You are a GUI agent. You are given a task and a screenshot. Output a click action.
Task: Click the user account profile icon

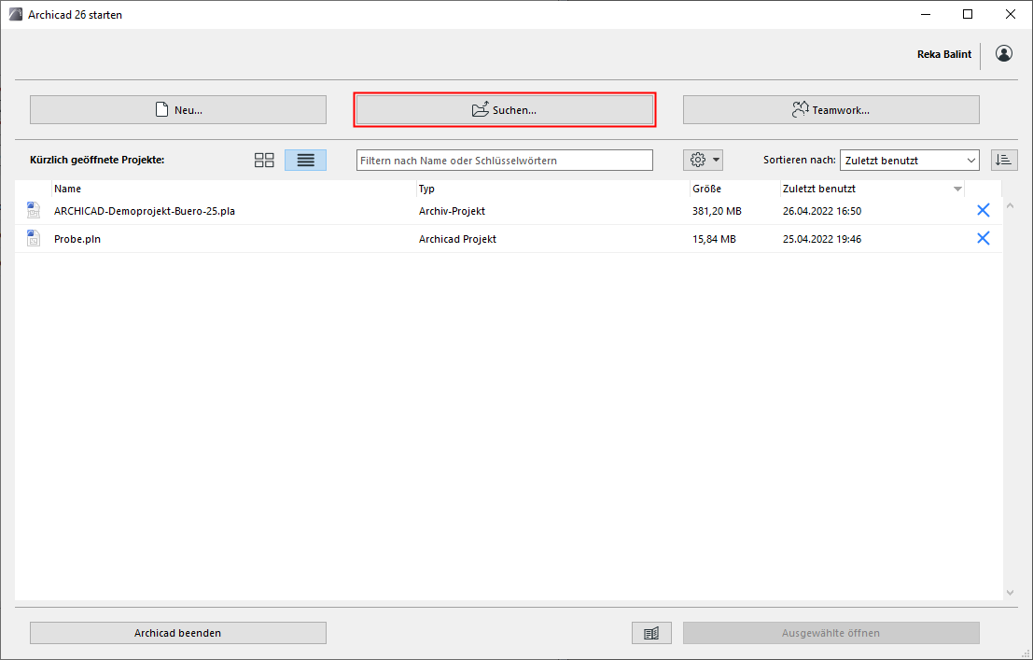pyautogui.click(x=1004, y=53)
